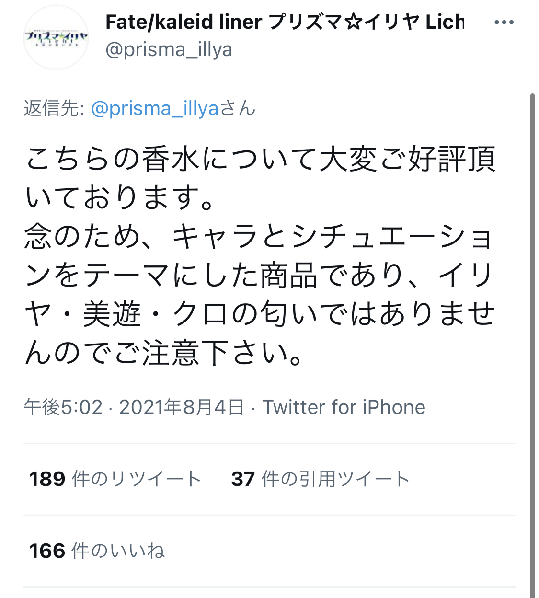Show the 166 likes count
Screen dimensions: 539x598
[x=47, y=551]
